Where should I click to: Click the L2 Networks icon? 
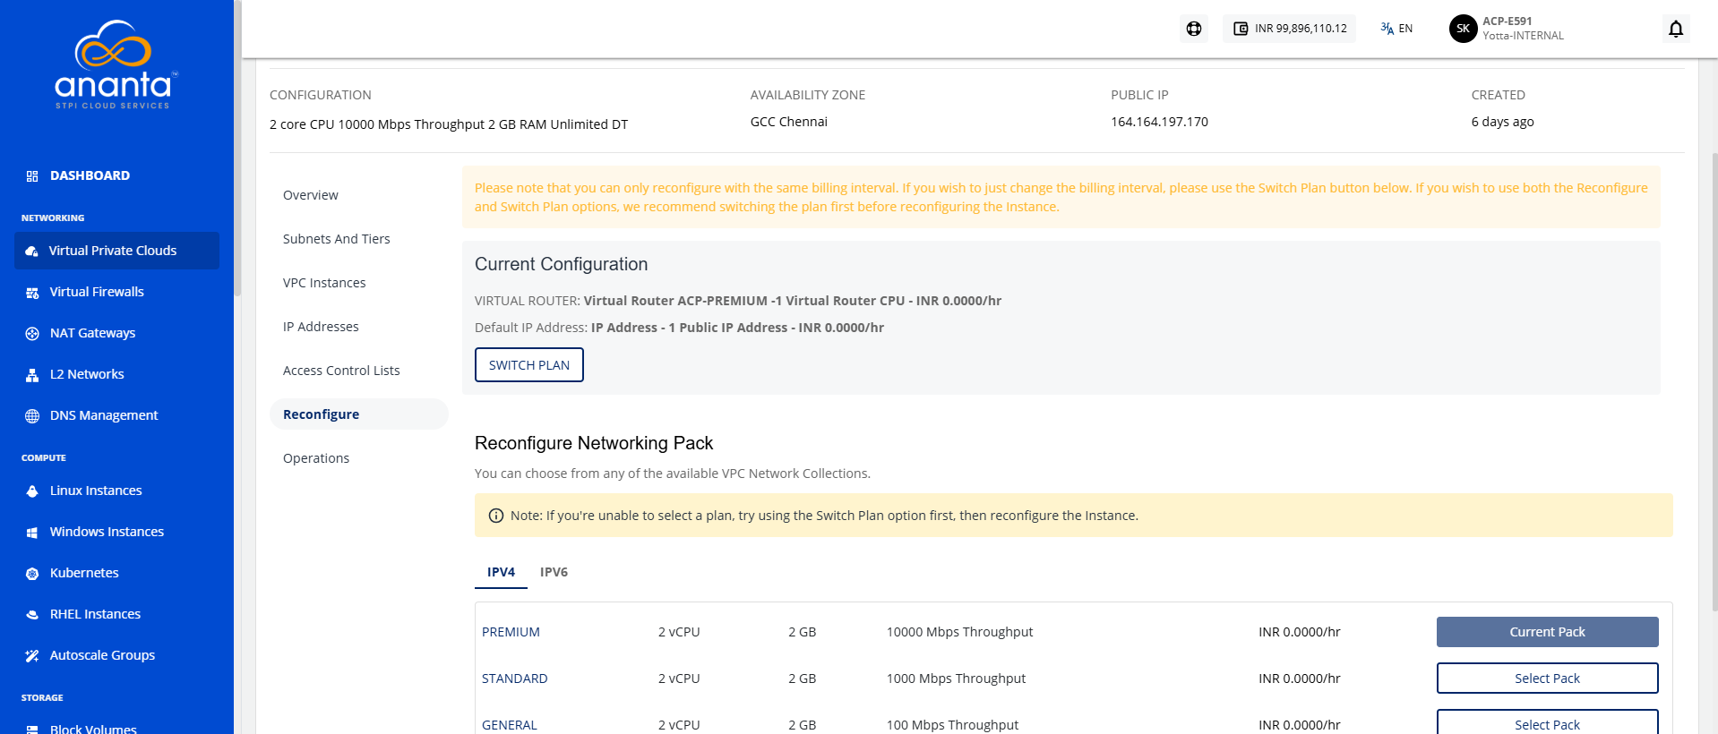click(x=32, y=375)
